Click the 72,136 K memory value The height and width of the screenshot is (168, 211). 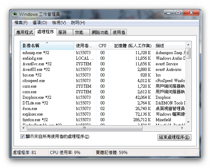tap(143, 114)
